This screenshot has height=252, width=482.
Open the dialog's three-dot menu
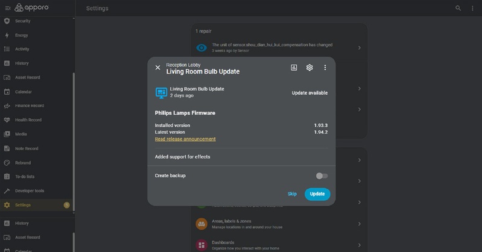[325, 68]
